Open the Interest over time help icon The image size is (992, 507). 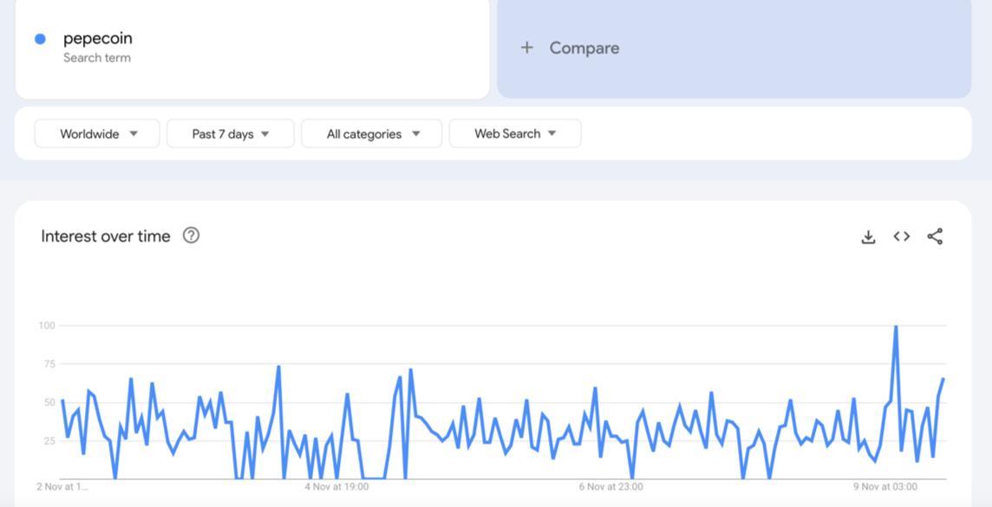[x=192, y=236]
